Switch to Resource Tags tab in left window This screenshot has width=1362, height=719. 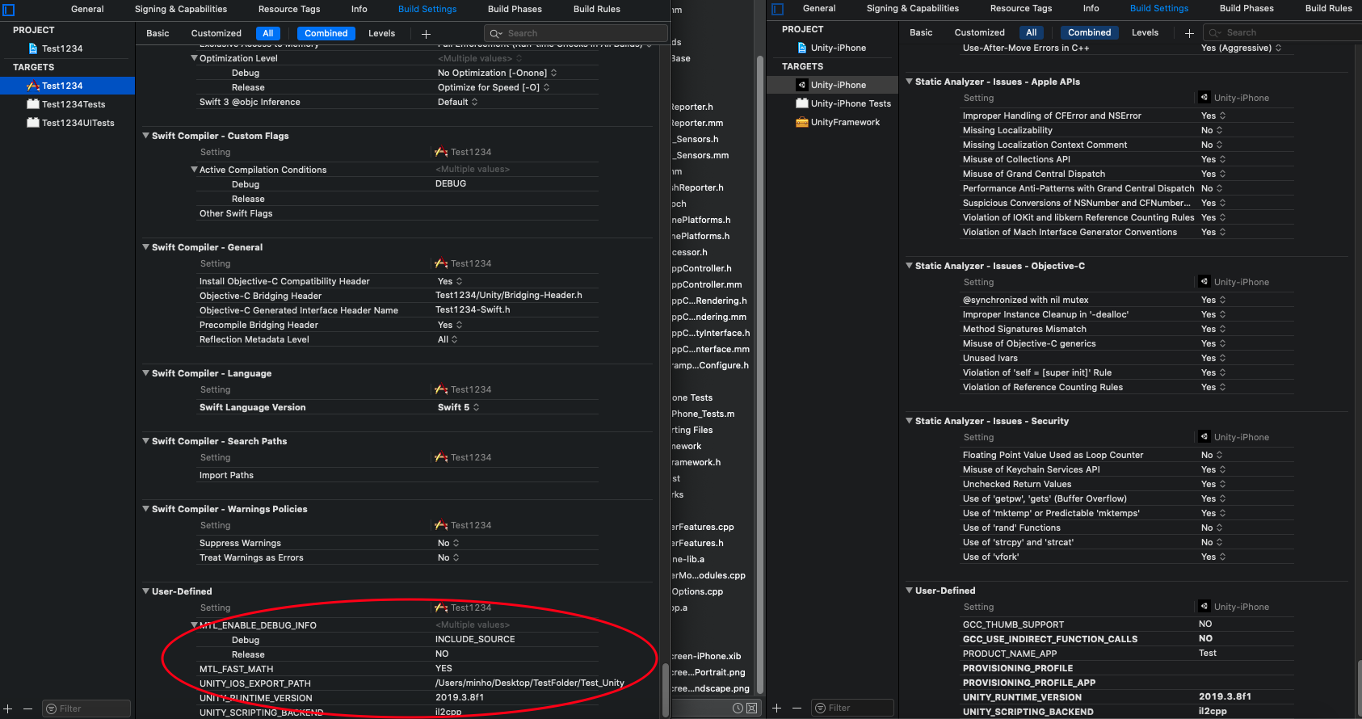pos(289,9)
